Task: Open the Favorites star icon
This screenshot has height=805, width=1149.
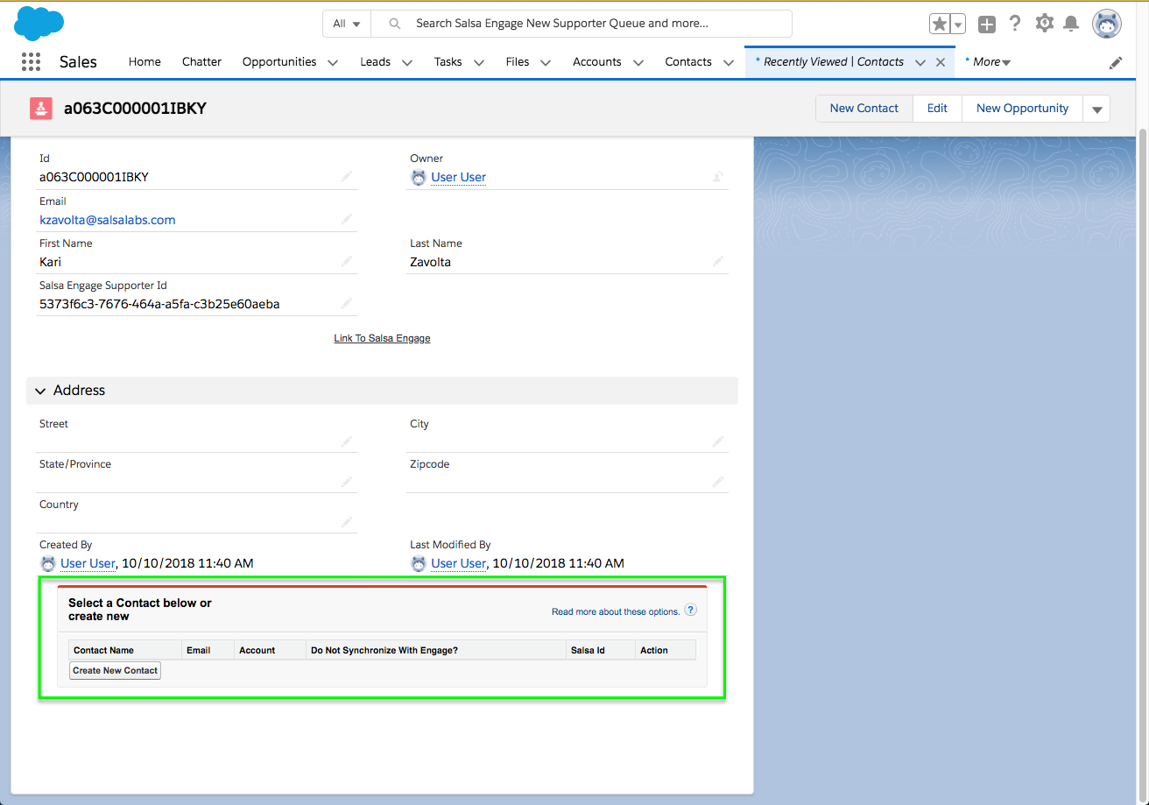Action: [939, 25]
